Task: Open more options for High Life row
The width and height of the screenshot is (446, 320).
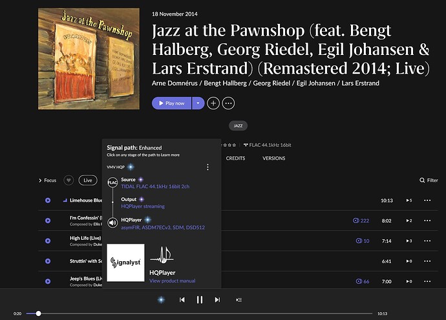Action: pos(427,240)
